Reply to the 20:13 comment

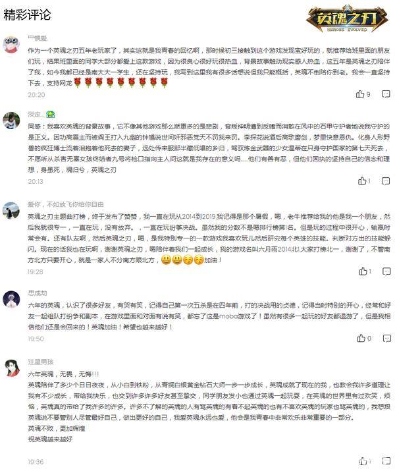click(x=386, y=181)
